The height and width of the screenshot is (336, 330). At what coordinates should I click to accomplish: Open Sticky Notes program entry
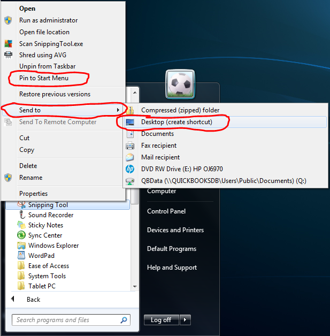coord(45,225)
